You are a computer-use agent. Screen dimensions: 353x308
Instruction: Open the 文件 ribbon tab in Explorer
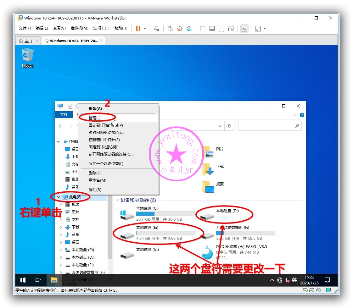[x=64, y=115]
